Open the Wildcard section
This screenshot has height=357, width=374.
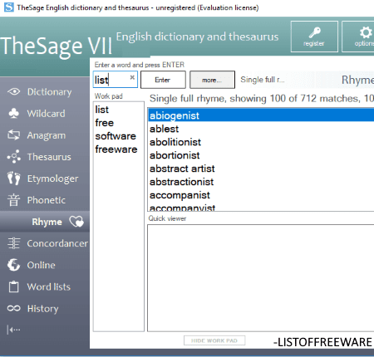pos(47,114)
